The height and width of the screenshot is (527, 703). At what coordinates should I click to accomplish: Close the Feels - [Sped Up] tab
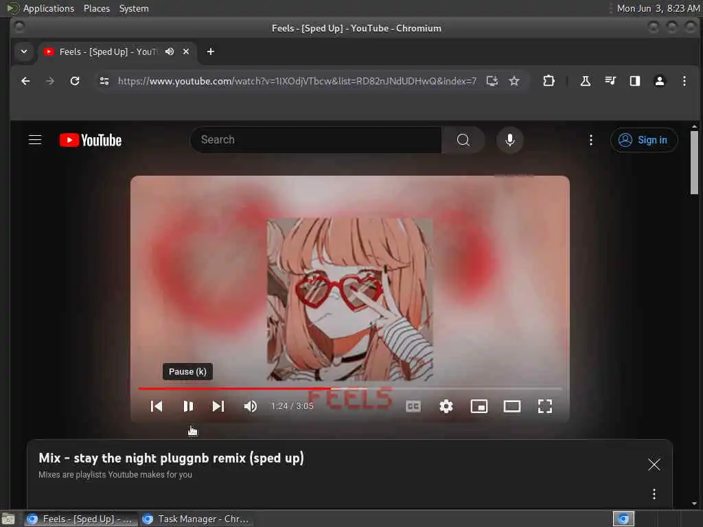186,51
